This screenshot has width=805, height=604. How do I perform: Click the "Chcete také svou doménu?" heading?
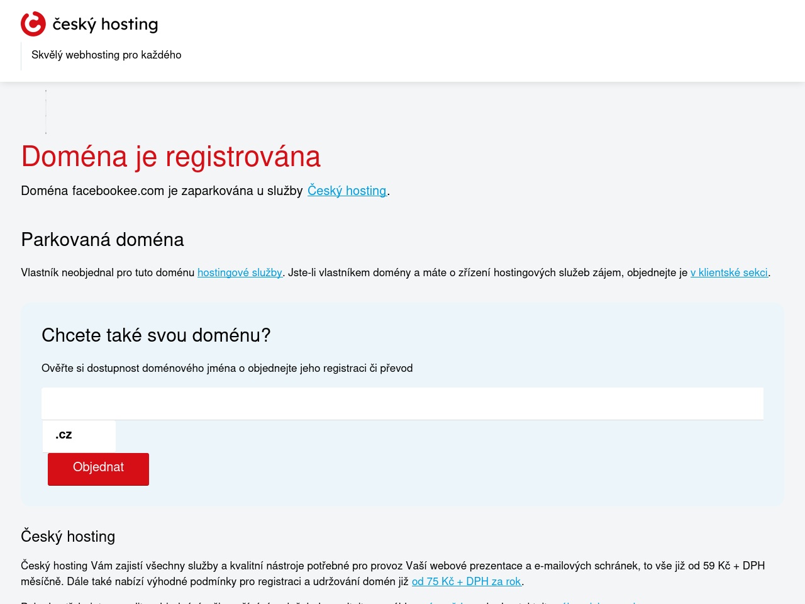pyautogui.click(x=156, y=335)
